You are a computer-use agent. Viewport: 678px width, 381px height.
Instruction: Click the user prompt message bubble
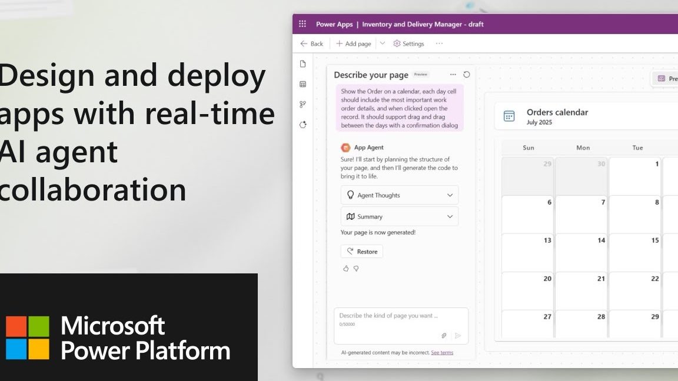click(400, 108)
